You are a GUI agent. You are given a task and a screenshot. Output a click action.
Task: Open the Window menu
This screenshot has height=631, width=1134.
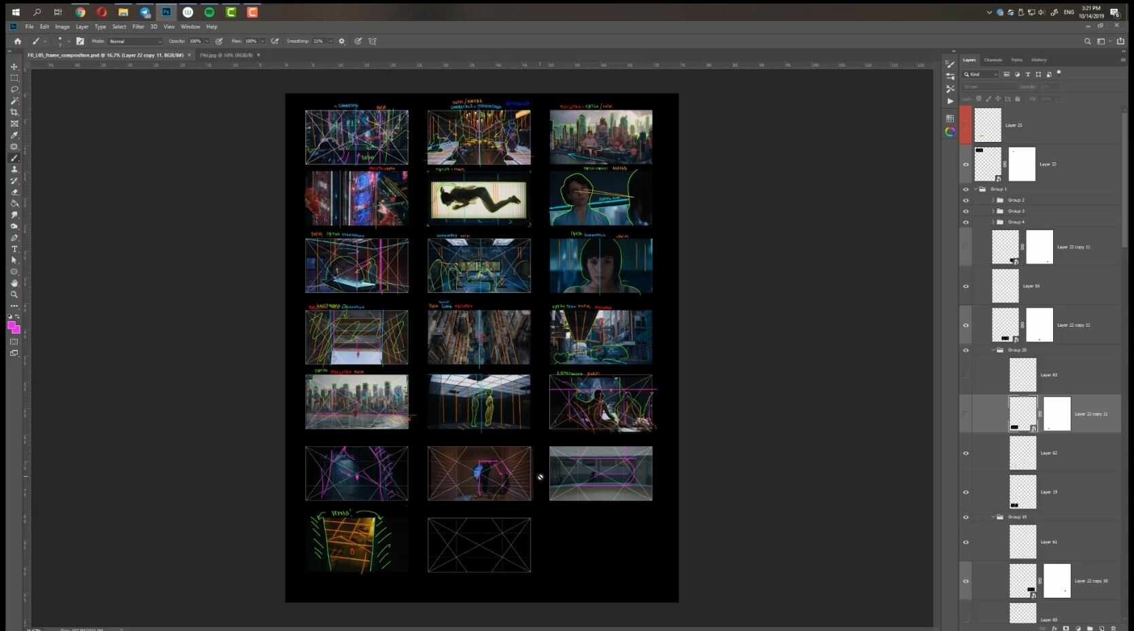(190, 27)
